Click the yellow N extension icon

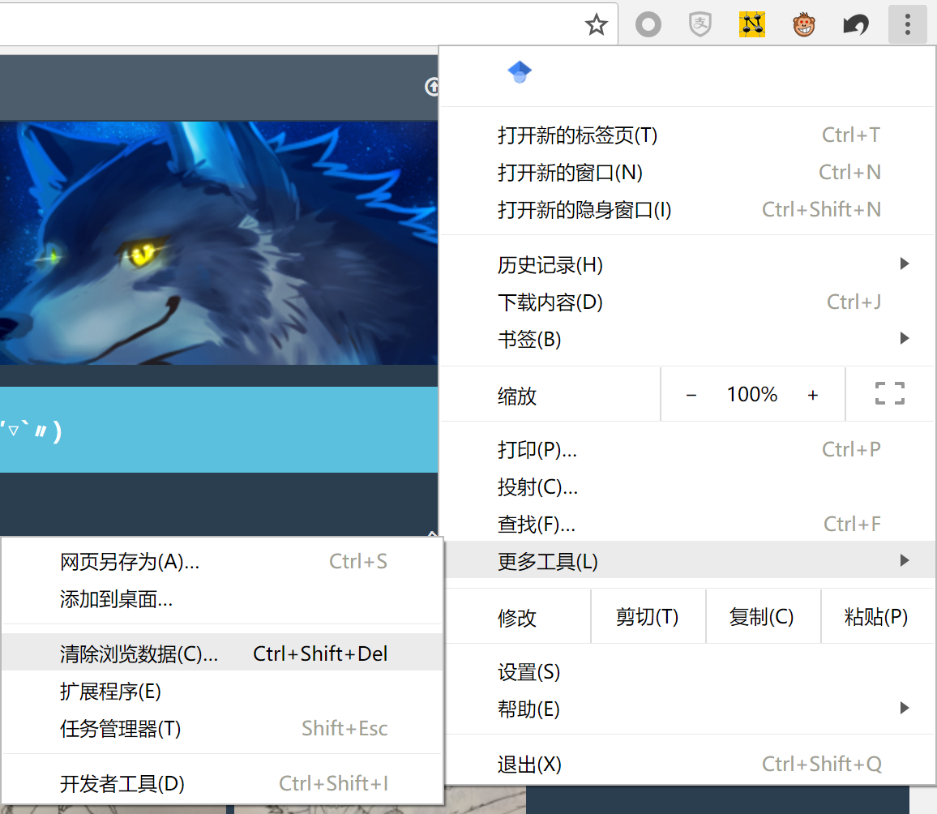[x=752, y=25]
